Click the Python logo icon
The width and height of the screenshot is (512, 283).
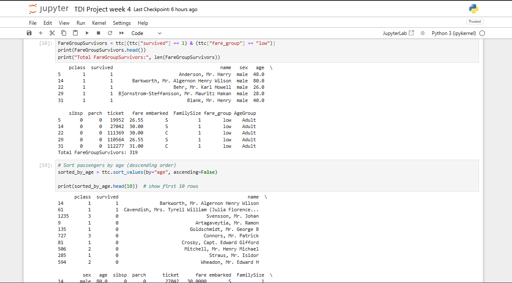tap(474, 9)
